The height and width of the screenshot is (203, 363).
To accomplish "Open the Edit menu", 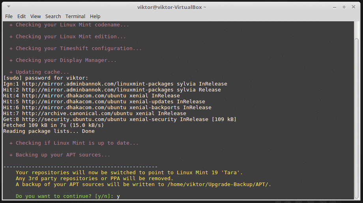I will coord(22,17).
